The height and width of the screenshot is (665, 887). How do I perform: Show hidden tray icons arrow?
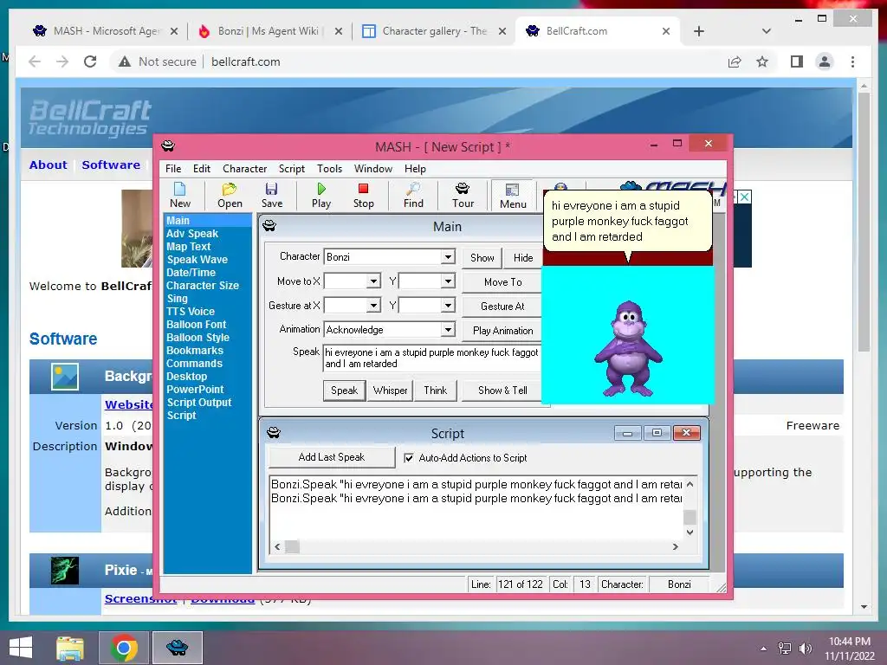[764, 649]
